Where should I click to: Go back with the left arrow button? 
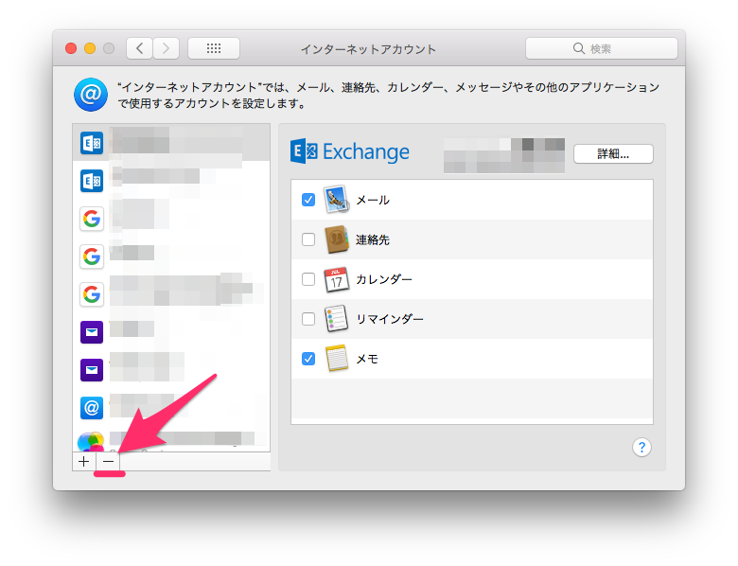click(x=140, y=48)
